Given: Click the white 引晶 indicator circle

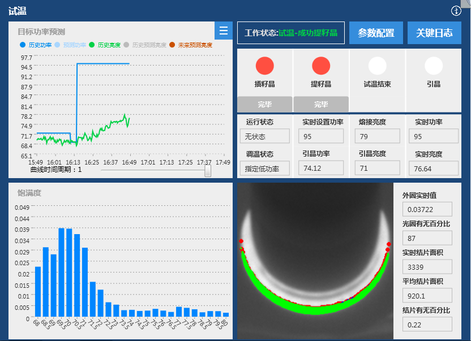Looking at the screenshot, I should [434, 66].
